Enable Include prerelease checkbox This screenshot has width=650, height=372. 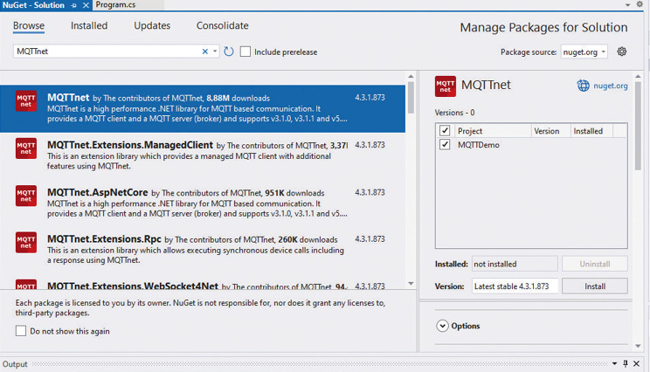pyautogui.click(x=245, y=52)
